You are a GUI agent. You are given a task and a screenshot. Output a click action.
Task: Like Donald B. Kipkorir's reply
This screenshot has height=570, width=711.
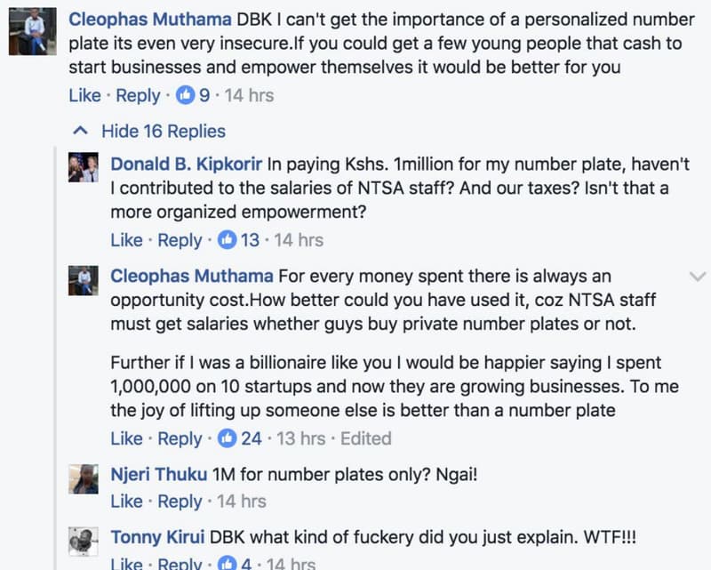(127, 239)
